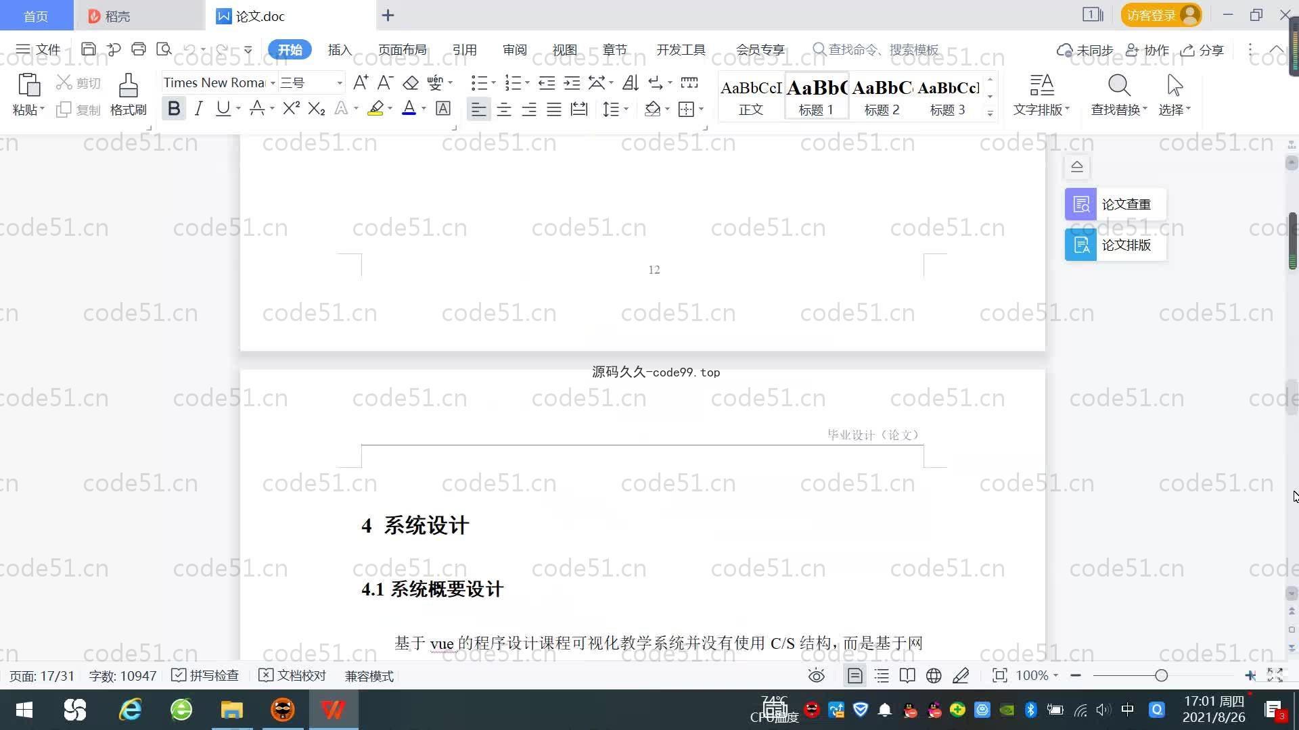Toggle left alignment button
This screenshot has height=730, width=1299.
pyautogui.click(x=478, y=109)
